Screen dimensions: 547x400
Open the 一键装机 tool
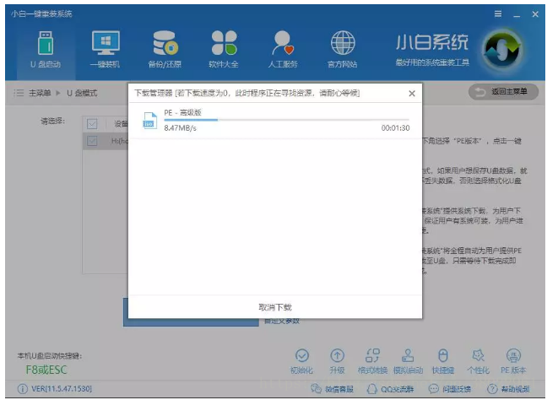pyautogui.click(x=105, y=50)
